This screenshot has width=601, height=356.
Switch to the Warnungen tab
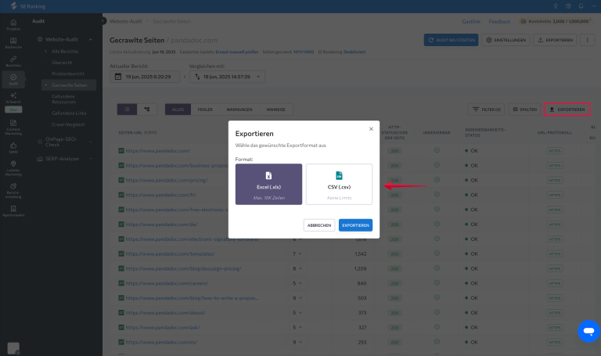239,110
